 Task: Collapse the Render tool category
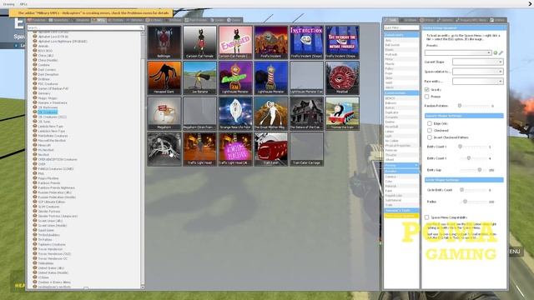[401, 171]
